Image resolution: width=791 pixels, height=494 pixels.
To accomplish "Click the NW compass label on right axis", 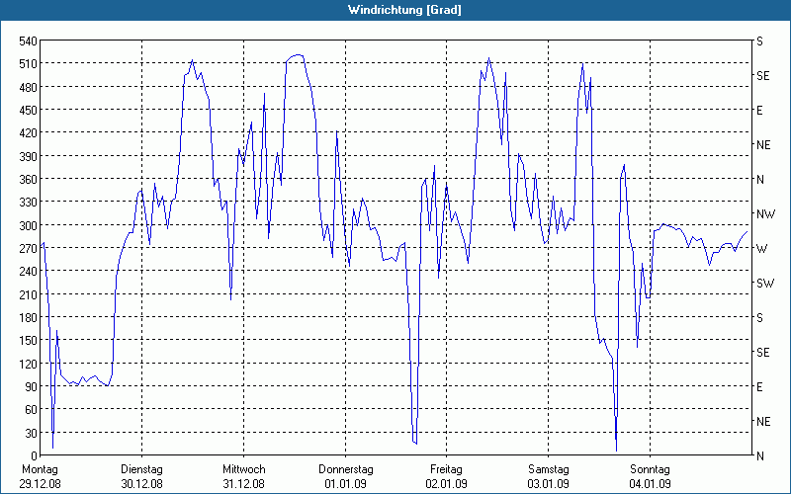I will (x=765, y=214).
